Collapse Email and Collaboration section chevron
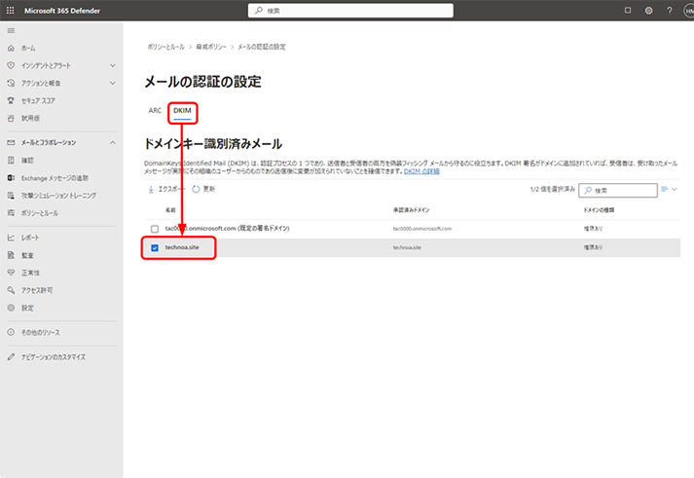Image resolution: width=694 pixels, height=478 pixels. point(112,142)
